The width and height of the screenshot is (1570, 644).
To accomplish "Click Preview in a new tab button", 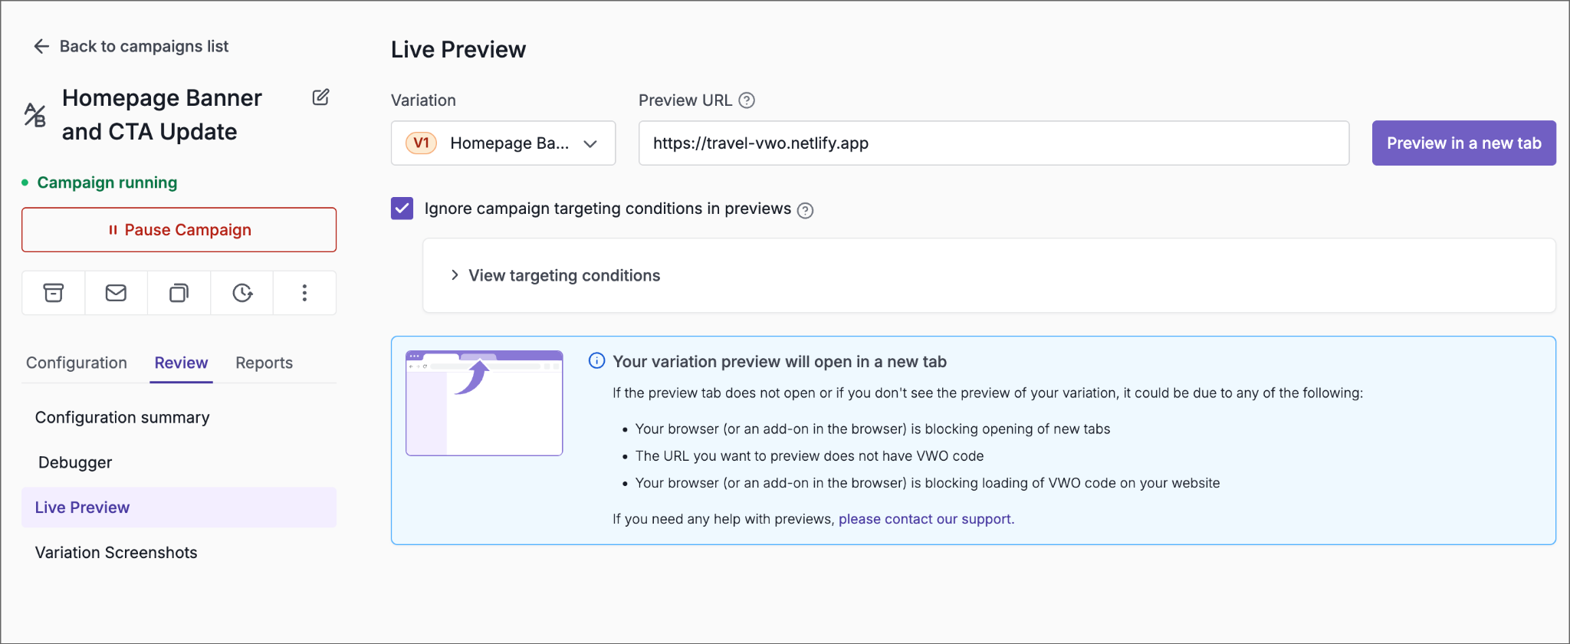I will tap(1463, 143).
